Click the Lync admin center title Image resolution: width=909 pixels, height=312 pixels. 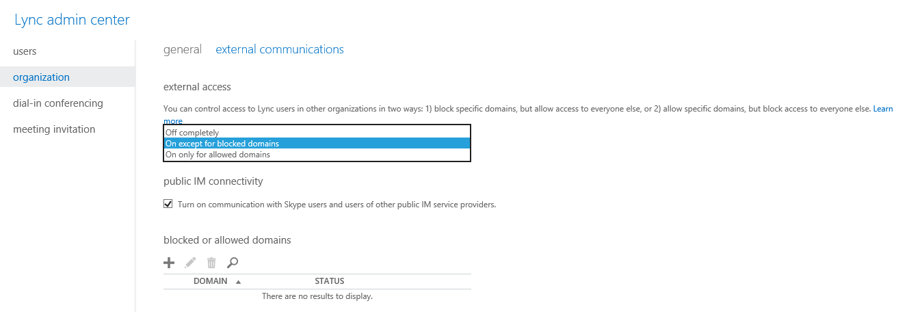tap(72, 20)
